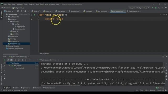Viewport: 168px width, 94px height.
Task: Go to previous highlighted error arrow in editor
Action: [164, 15]
